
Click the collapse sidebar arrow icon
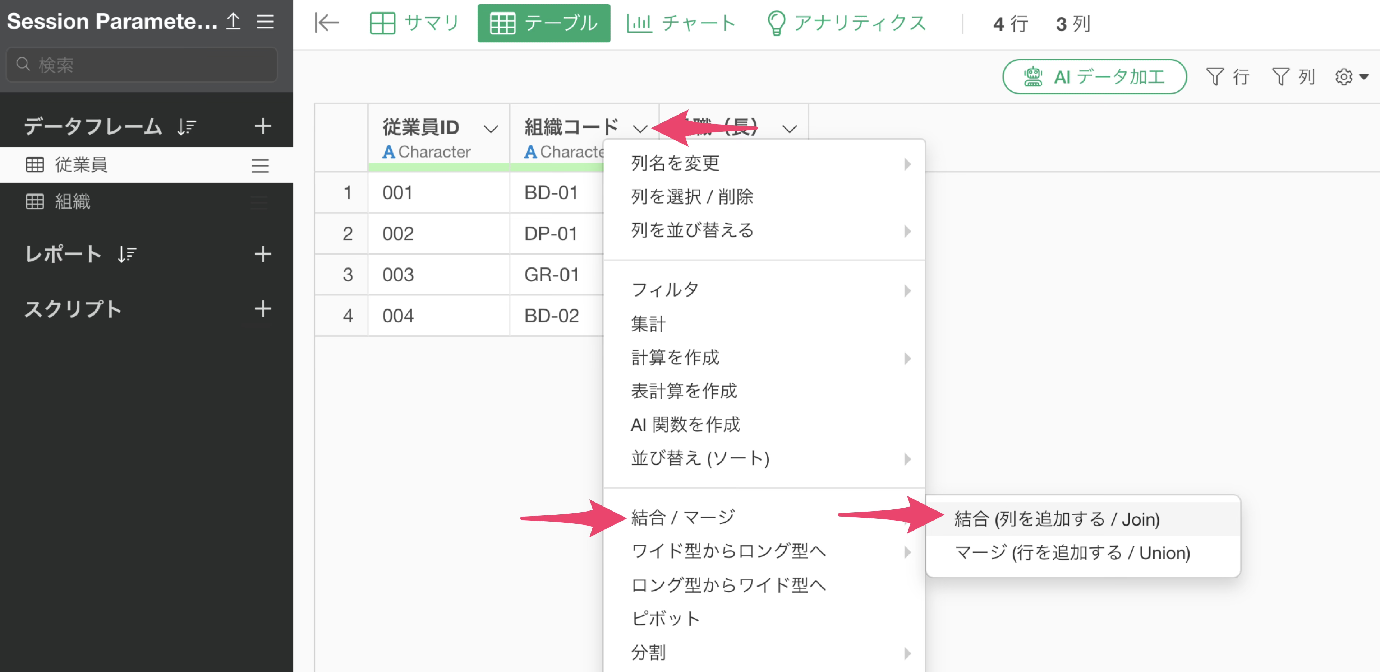pos(327,23)
